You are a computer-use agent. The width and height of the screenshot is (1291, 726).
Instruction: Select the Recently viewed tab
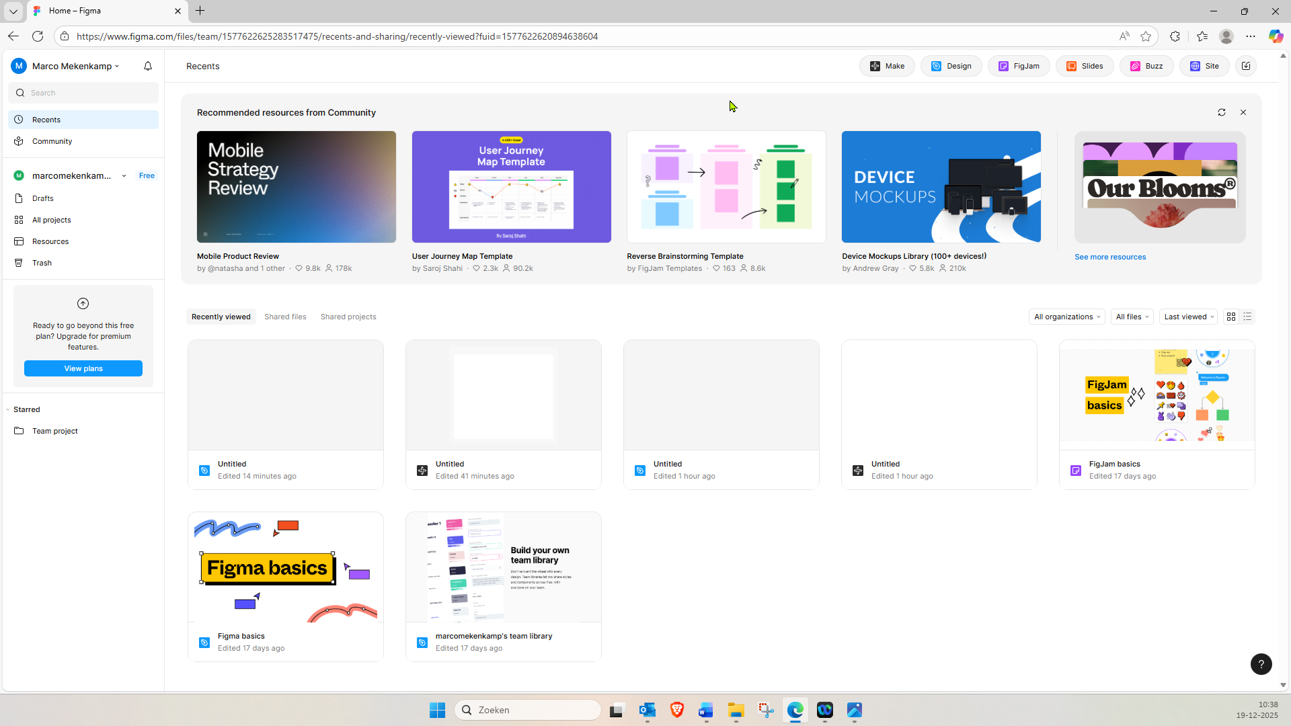pos(221,317)
